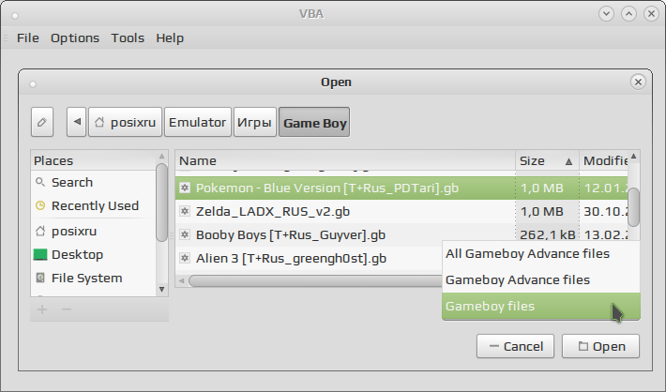This screenshot has width=666, height=392.
Task: Click the home icon next to posixru in Places
Action: tap(40, 231)
